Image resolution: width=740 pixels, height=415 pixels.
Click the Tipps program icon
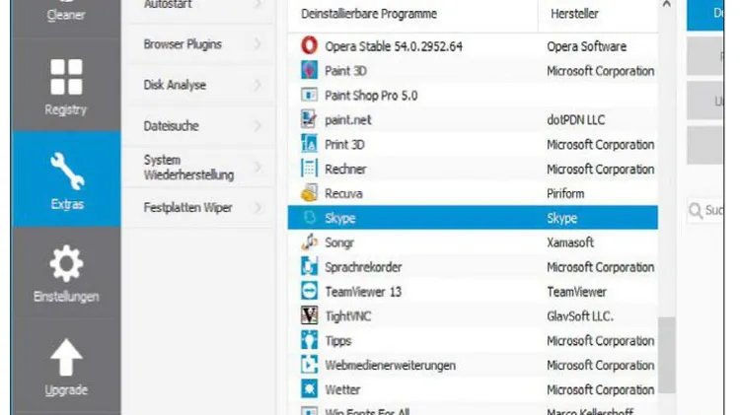(x=309, y=340)
